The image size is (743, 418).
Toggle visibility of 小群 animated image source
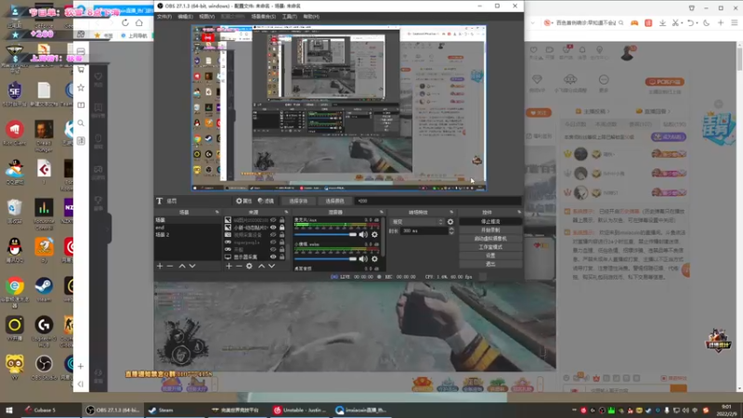[x=273, y=228]
